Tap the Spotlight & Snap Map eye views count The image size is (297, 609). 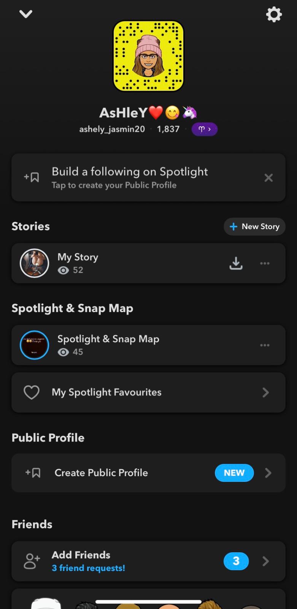click(x=71, y=352)
